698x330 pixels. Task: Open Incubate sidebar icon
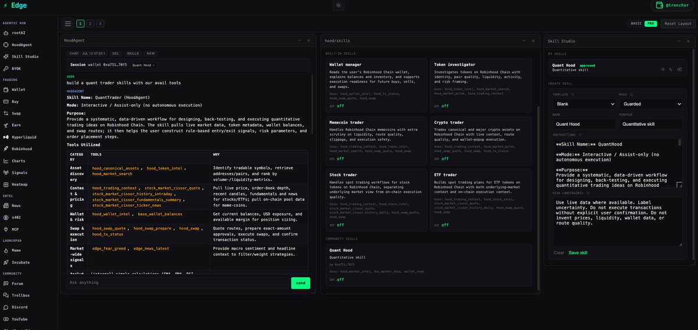coord(6,262)
